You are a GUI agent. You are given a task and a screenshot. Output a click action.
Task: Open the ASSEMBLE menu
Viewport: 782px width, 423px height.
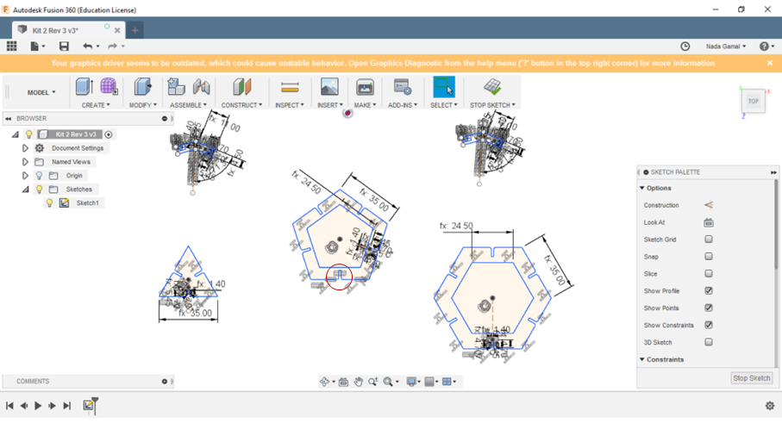188,105
